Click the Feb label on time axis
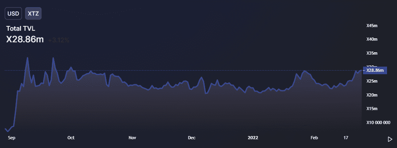This screenshot has height=148, width=397. tap(314, 138)
